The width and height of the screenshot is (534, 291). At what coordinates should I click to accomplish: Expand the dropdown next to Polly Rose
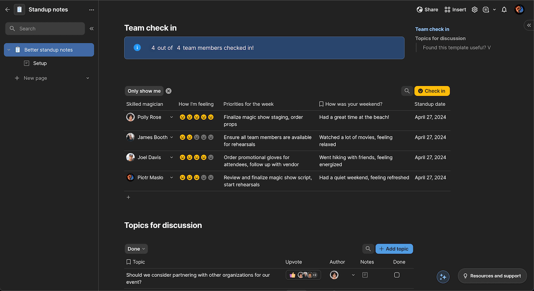click(x=171, y=117)
